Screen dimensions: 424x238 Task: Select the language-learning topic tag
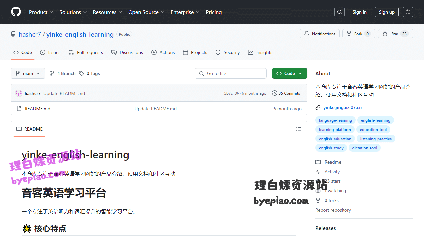[x=336, y=120]
